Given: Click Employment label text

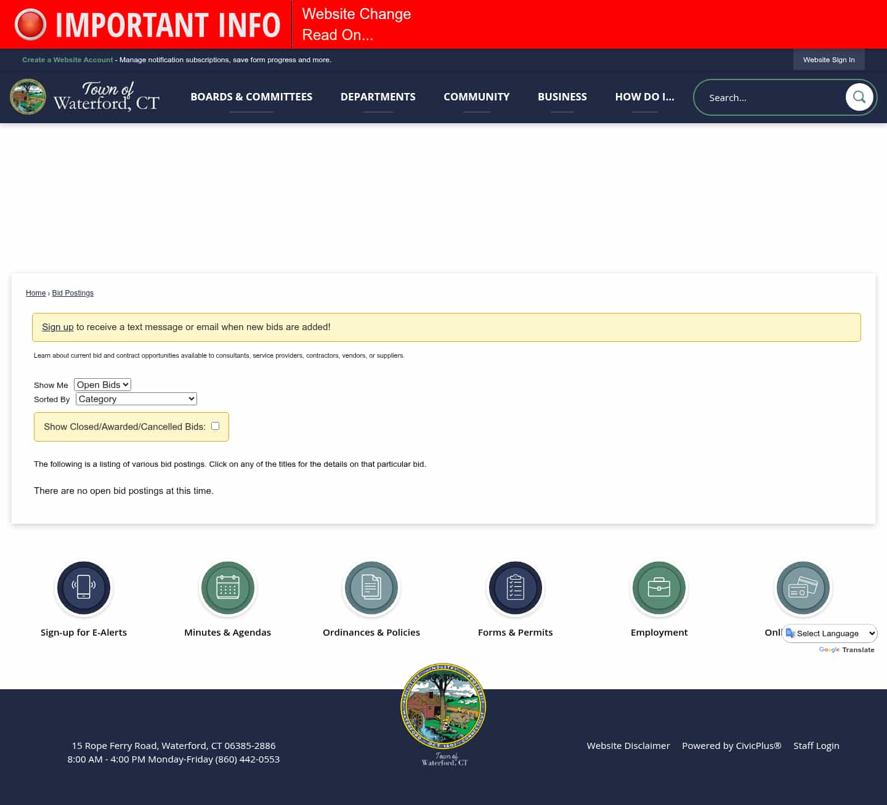Looking at the screenshot, I should click(x=659, y=632).
